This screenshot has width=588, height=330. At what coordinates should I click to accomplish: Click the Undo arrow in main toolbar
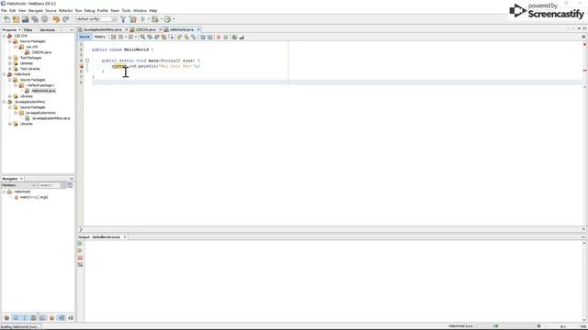[x=56, y=19]
